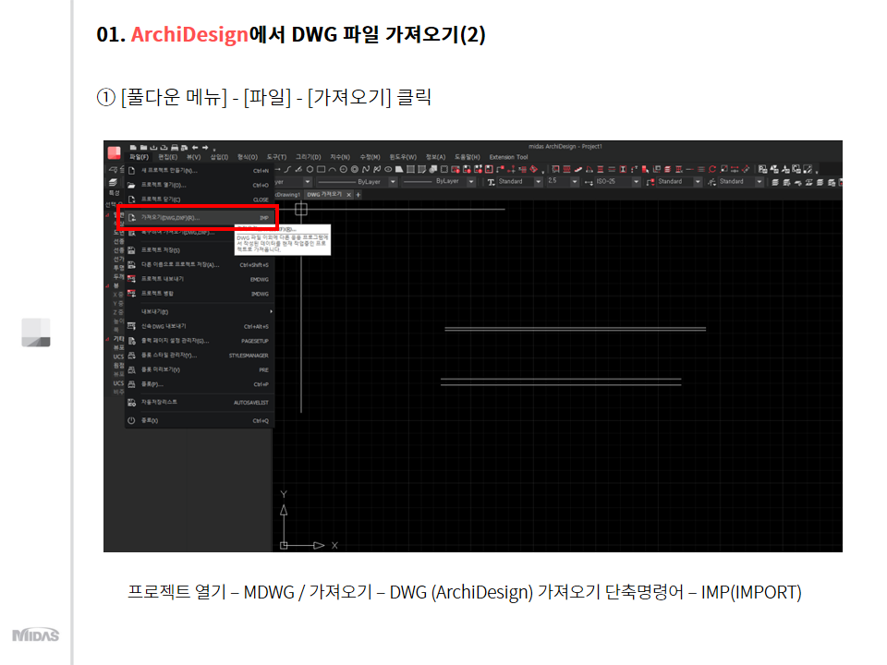
Task: Choose 프로젝트 병합 IMDWG entry
Action: click(x=200, y=294)
